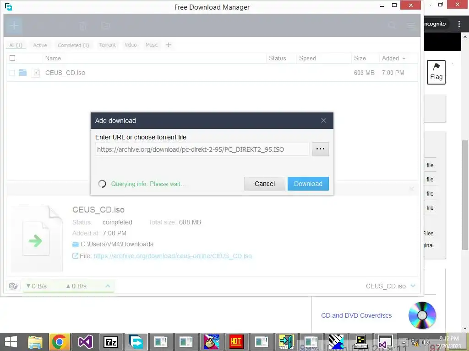Screen dimensions: 469x351
Task: Click Size column header
Action: 360,58
